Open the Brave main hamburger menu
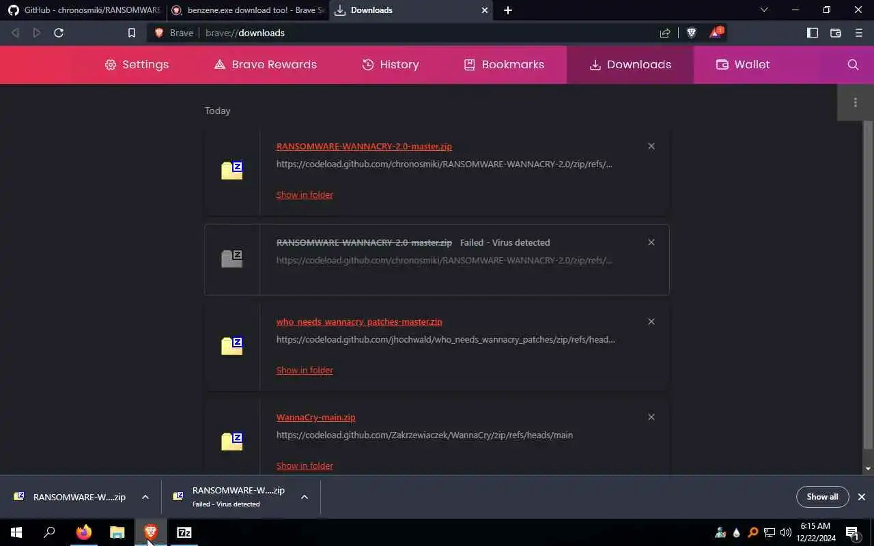874x546 pixels. (x=859, y=33)
